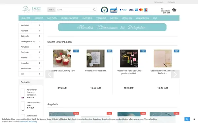Expand the Weihnachten sidebar category chevron
The height and width of the screenshot is (123, 198).
click(x=40, y=69)
